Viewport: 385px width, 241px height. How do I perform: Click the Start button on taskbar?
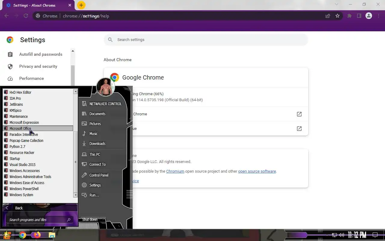coord(7,235)
